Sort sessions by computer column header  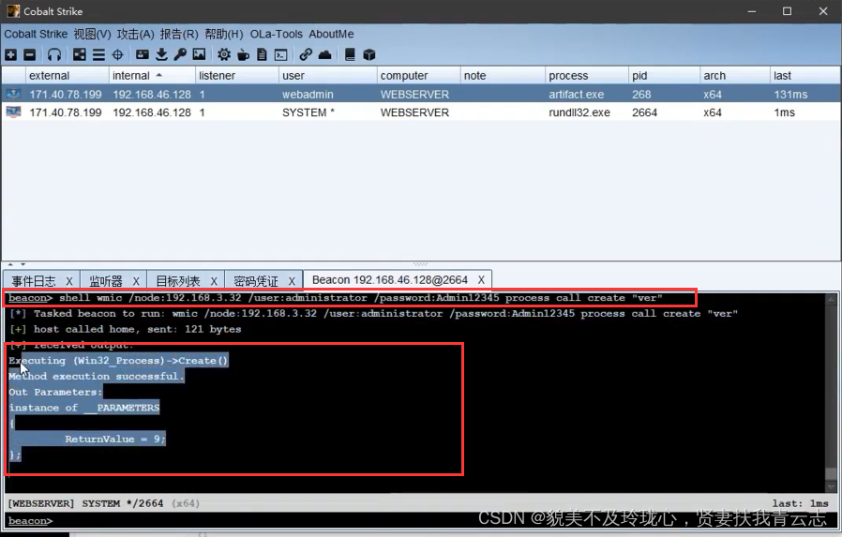click(x=418, y=76)
